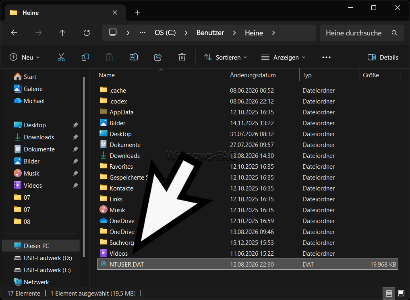Screen dimensions: 410x300
Task: Open Galerie in the navigation pane
Action: pyautogui.click(x=28, y=89)
